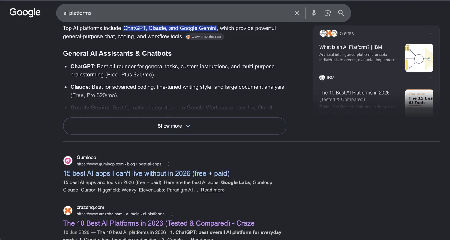Open 'The 10 Best AI Platforms in 2026' Craze result
Screen dimensions: 450x240
click(x=159, y=223)
